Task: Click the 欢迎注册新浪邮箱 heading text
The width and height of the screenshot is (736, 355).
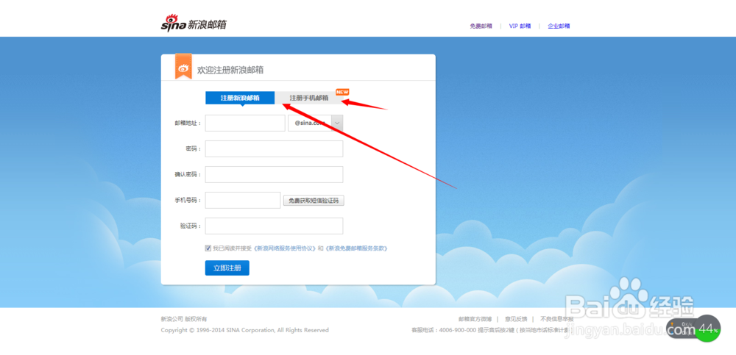Action: coord(230,71)
